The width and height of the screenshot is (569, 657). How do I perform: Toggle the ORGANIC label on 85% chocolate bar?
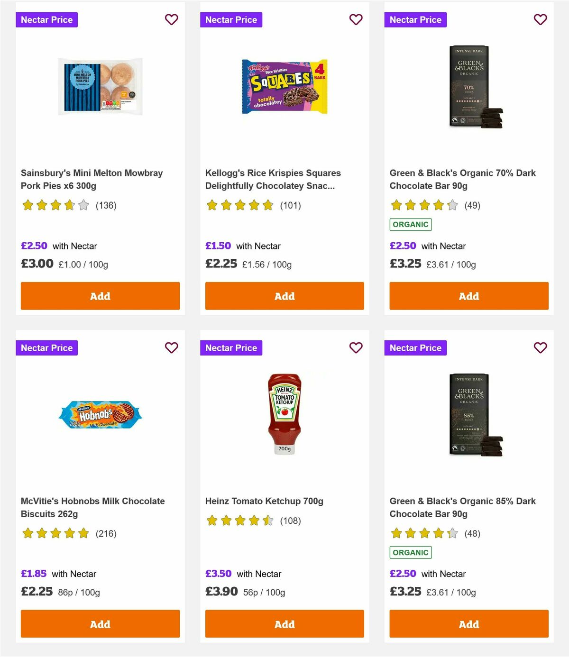(411, 552)
